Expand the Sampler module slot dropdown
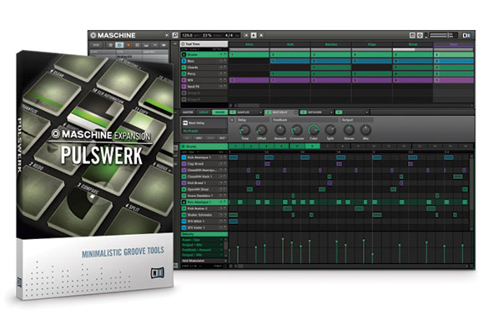The image size is (493, 314). [260, 112]
